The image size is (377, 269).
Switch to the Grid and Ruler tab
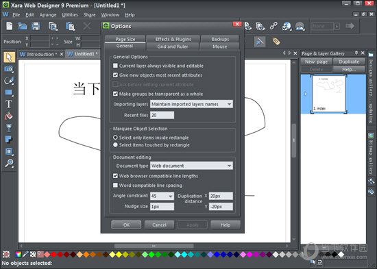point(172,47)
